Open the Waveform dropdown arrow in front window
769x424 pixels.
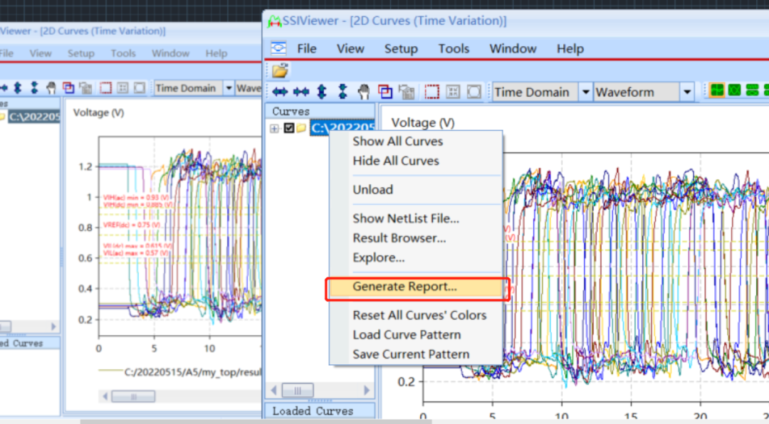(x=687, y=92)
